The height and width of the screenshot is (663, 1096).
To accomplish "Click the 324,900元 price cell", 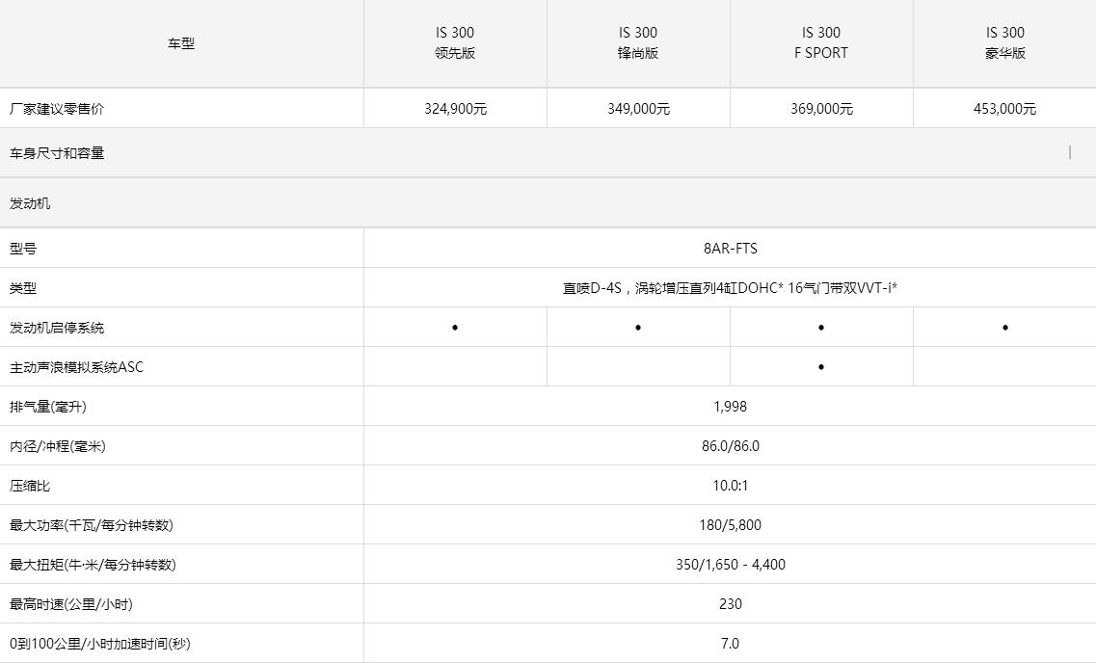I will coord(455,108).
